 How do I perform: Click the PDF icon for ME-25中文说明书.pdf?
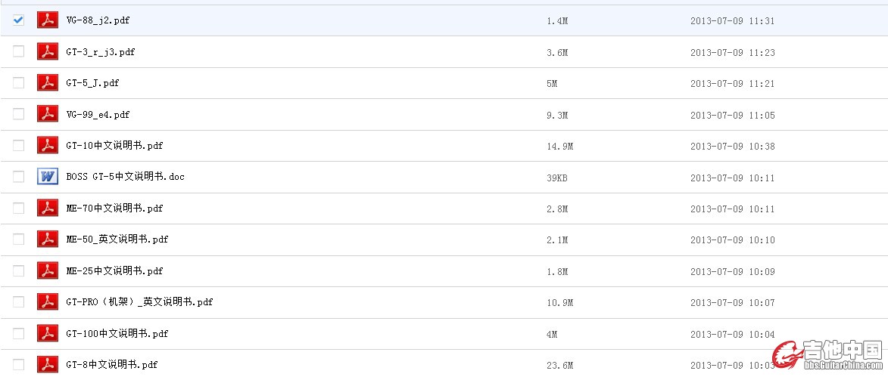(x=48, y=270)
